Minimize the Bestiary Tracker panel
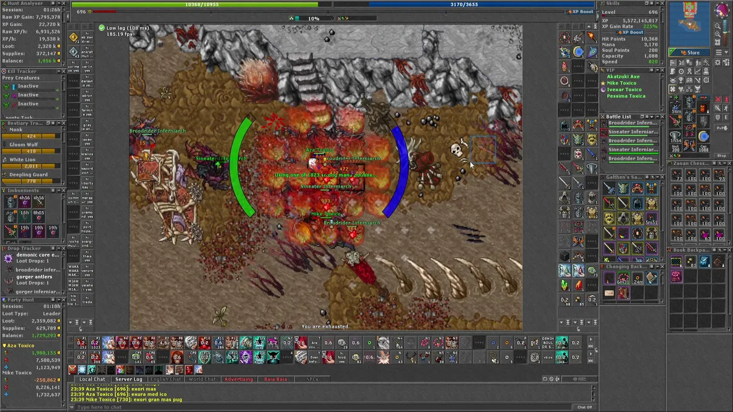This screenshot has width=733, height=412. tap(59, 123)
